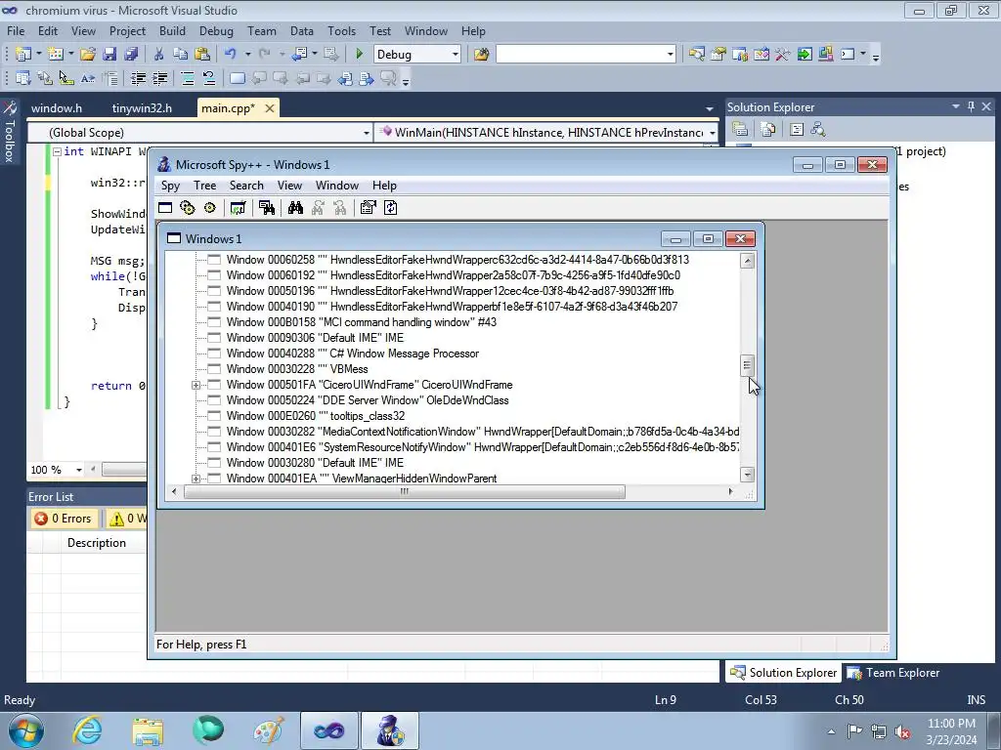Click the Decrease Indent icon

(138, 78)
